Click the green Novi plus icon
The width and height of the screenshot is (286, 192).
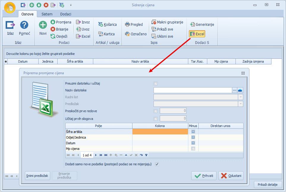[x=43, y=25]
